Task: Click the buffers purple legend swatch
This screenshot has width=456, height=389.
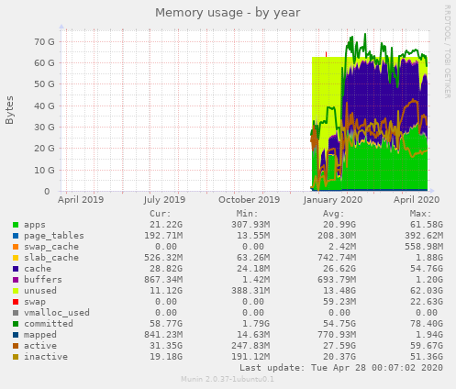Action: [x=16, y=280]
